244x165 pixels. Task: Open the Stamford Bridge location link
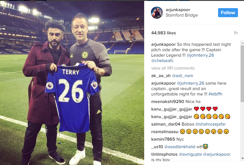pyautogui.click(x=182, y=15)
